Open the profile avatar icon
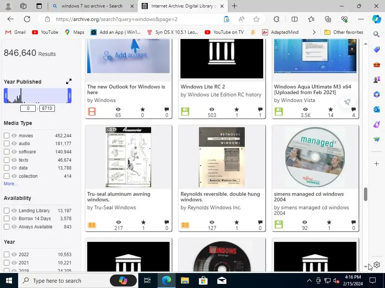This screenshot has width=385, height=288. [x=8, y=6]
